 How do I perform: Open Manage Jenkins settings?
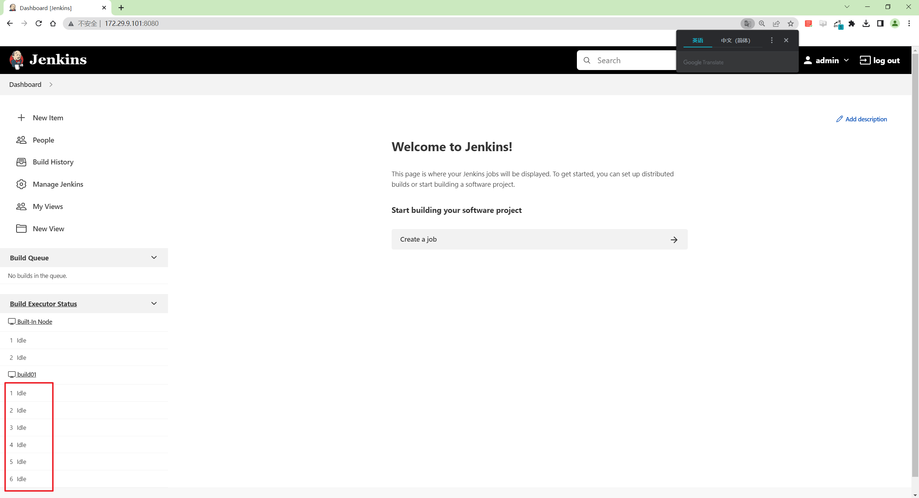pos(58,184)
